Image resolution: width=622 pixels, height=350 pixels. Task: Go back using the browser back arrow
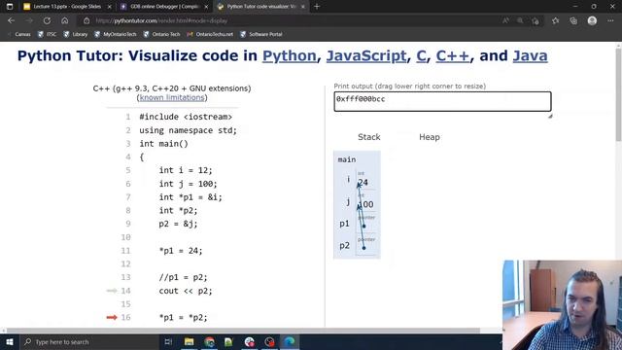(11, 20)
